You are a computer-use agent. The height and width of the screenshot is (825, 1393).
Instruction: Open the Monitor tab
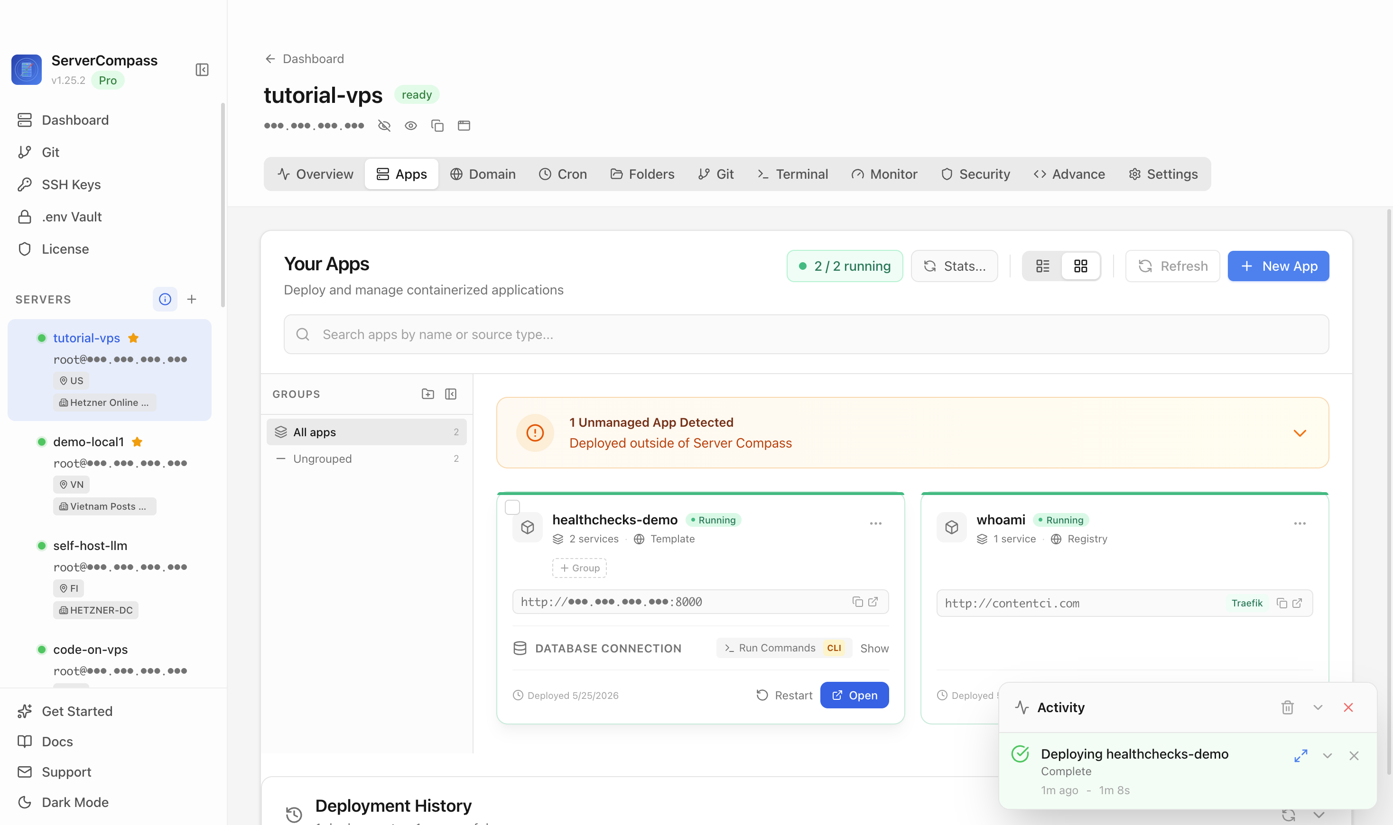(884, 174)
